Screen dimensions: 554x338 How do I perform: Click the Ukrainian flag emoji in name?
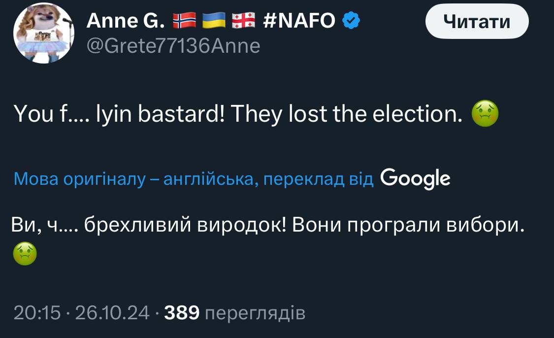pyautogui.click(x=213, y=21)
